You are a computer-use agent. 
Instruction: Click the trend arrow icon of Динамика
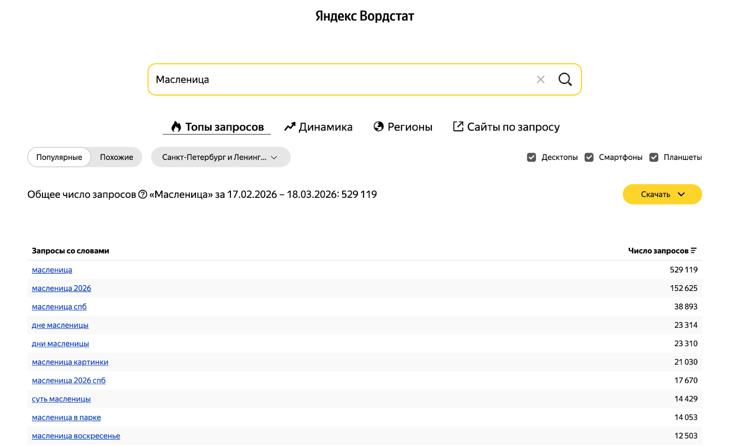click(x=290, y=127)
